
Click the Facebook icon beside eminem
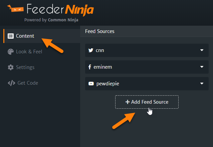90,67
